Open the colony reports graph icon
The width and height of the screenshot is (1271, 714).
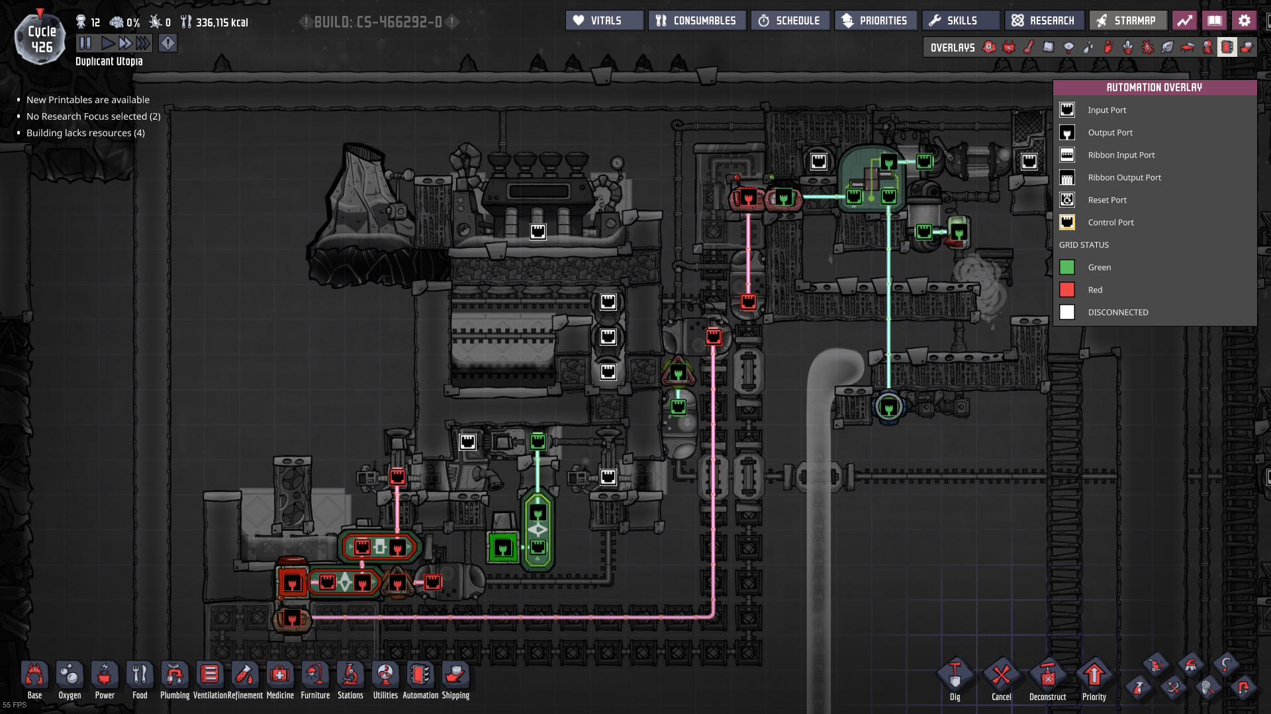(x=1184, y=20)
